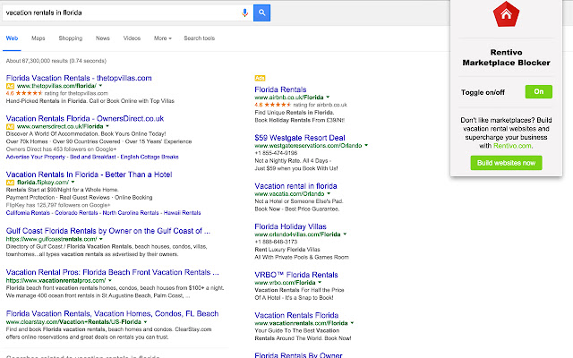Click the Ad badge beside ownersdirect.co.uk URL
This screenshot has width=573, height=358.
click(10, 128)
